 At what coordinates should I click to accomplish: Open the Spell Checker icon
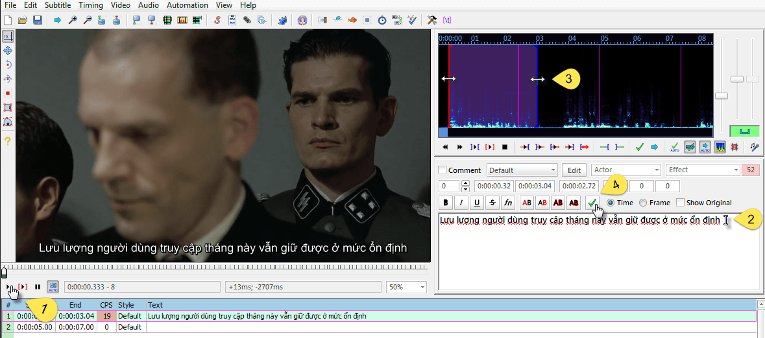click(x=412, y=21)
